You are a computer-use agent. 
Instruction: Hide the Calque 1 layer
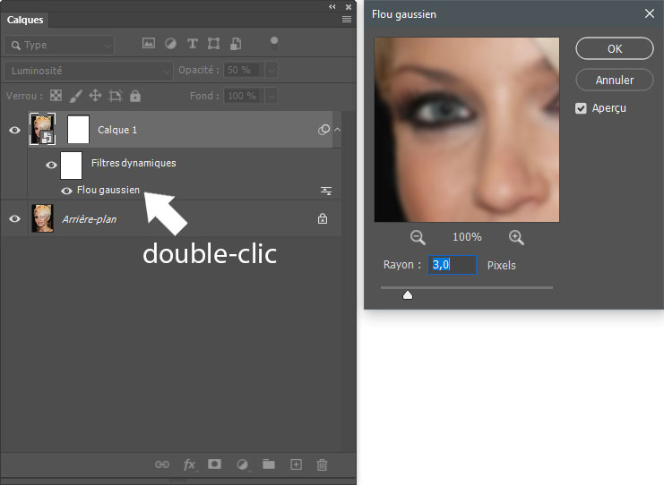click(x=14, y=130)
